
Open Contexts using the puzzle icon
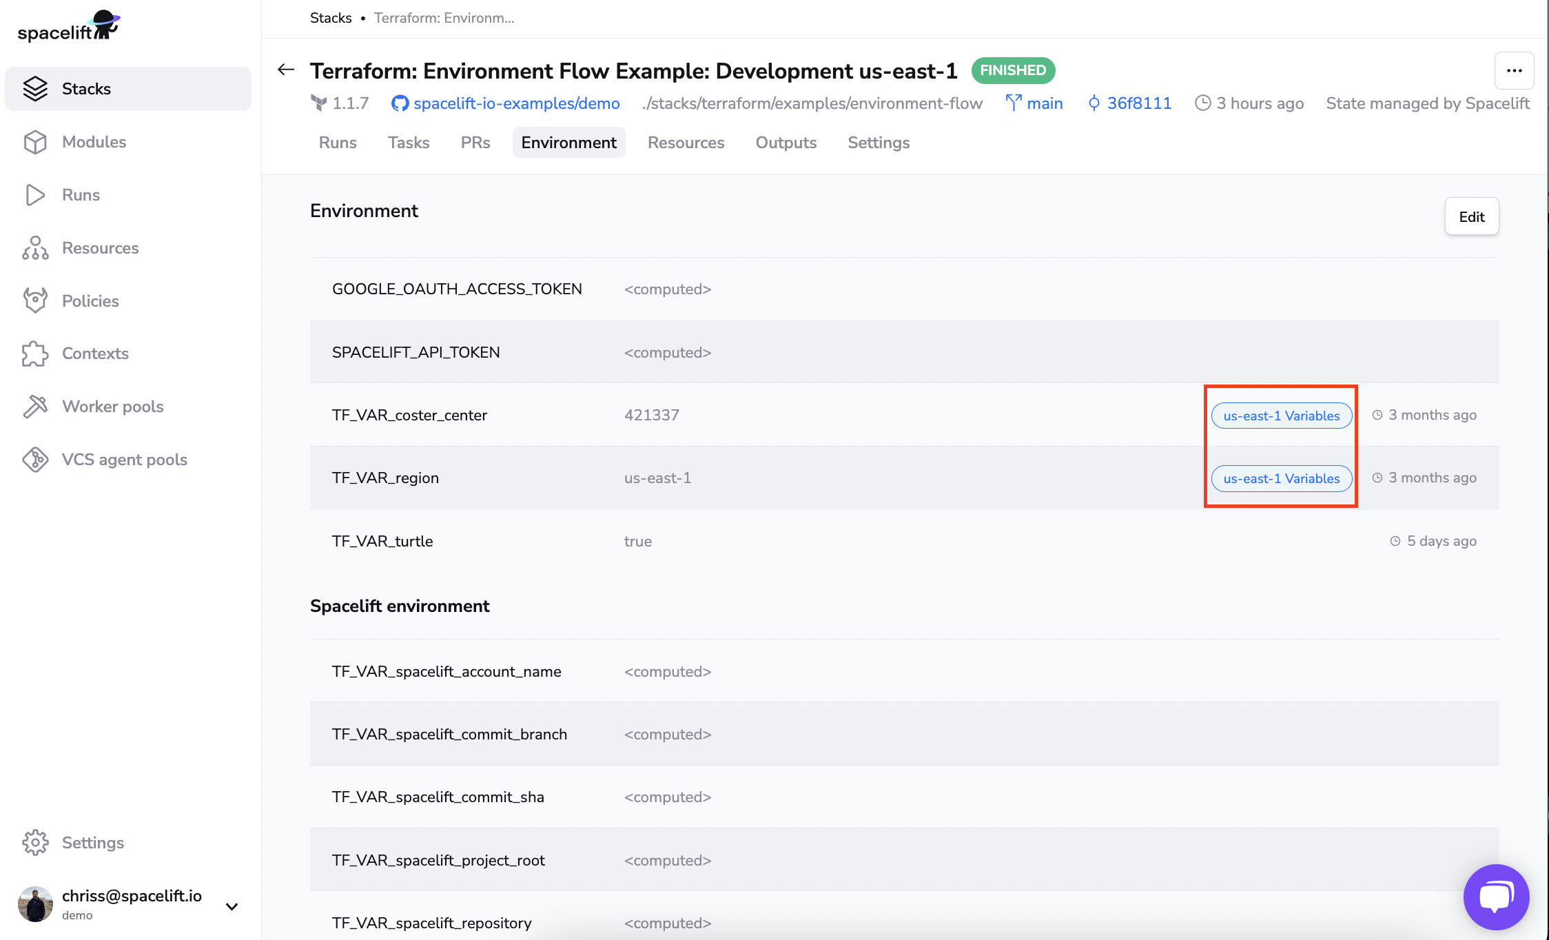35,354
